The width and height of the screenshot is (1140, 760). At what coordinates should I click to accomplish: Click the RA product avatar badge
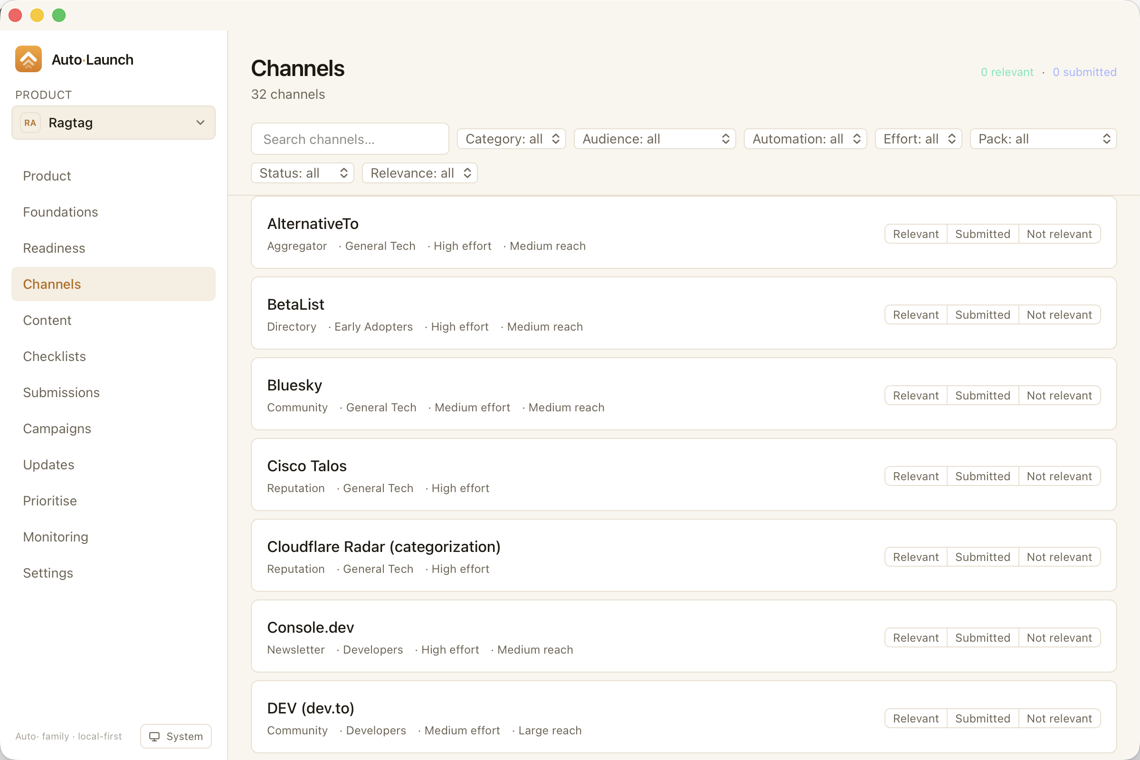pyautogui.click(x=30, y=123)
